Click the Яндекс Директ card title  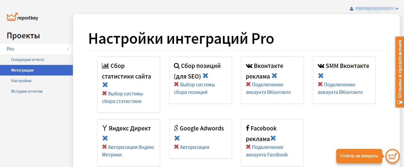130,128
